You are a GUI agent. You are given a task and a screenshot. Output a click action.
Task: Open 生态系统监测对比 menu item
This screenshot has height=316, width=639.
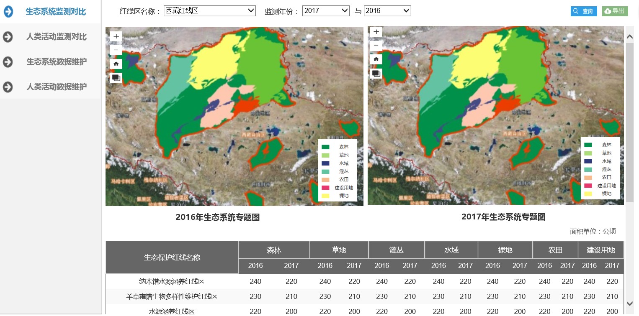tap(56, 12)
